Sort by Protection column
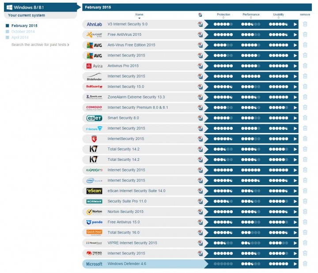This screenshot has width=318, height=273. tap(223, 15)
